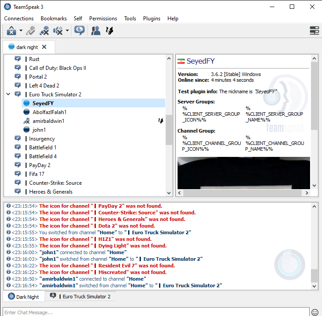Click the status icon next to john1

27,129
